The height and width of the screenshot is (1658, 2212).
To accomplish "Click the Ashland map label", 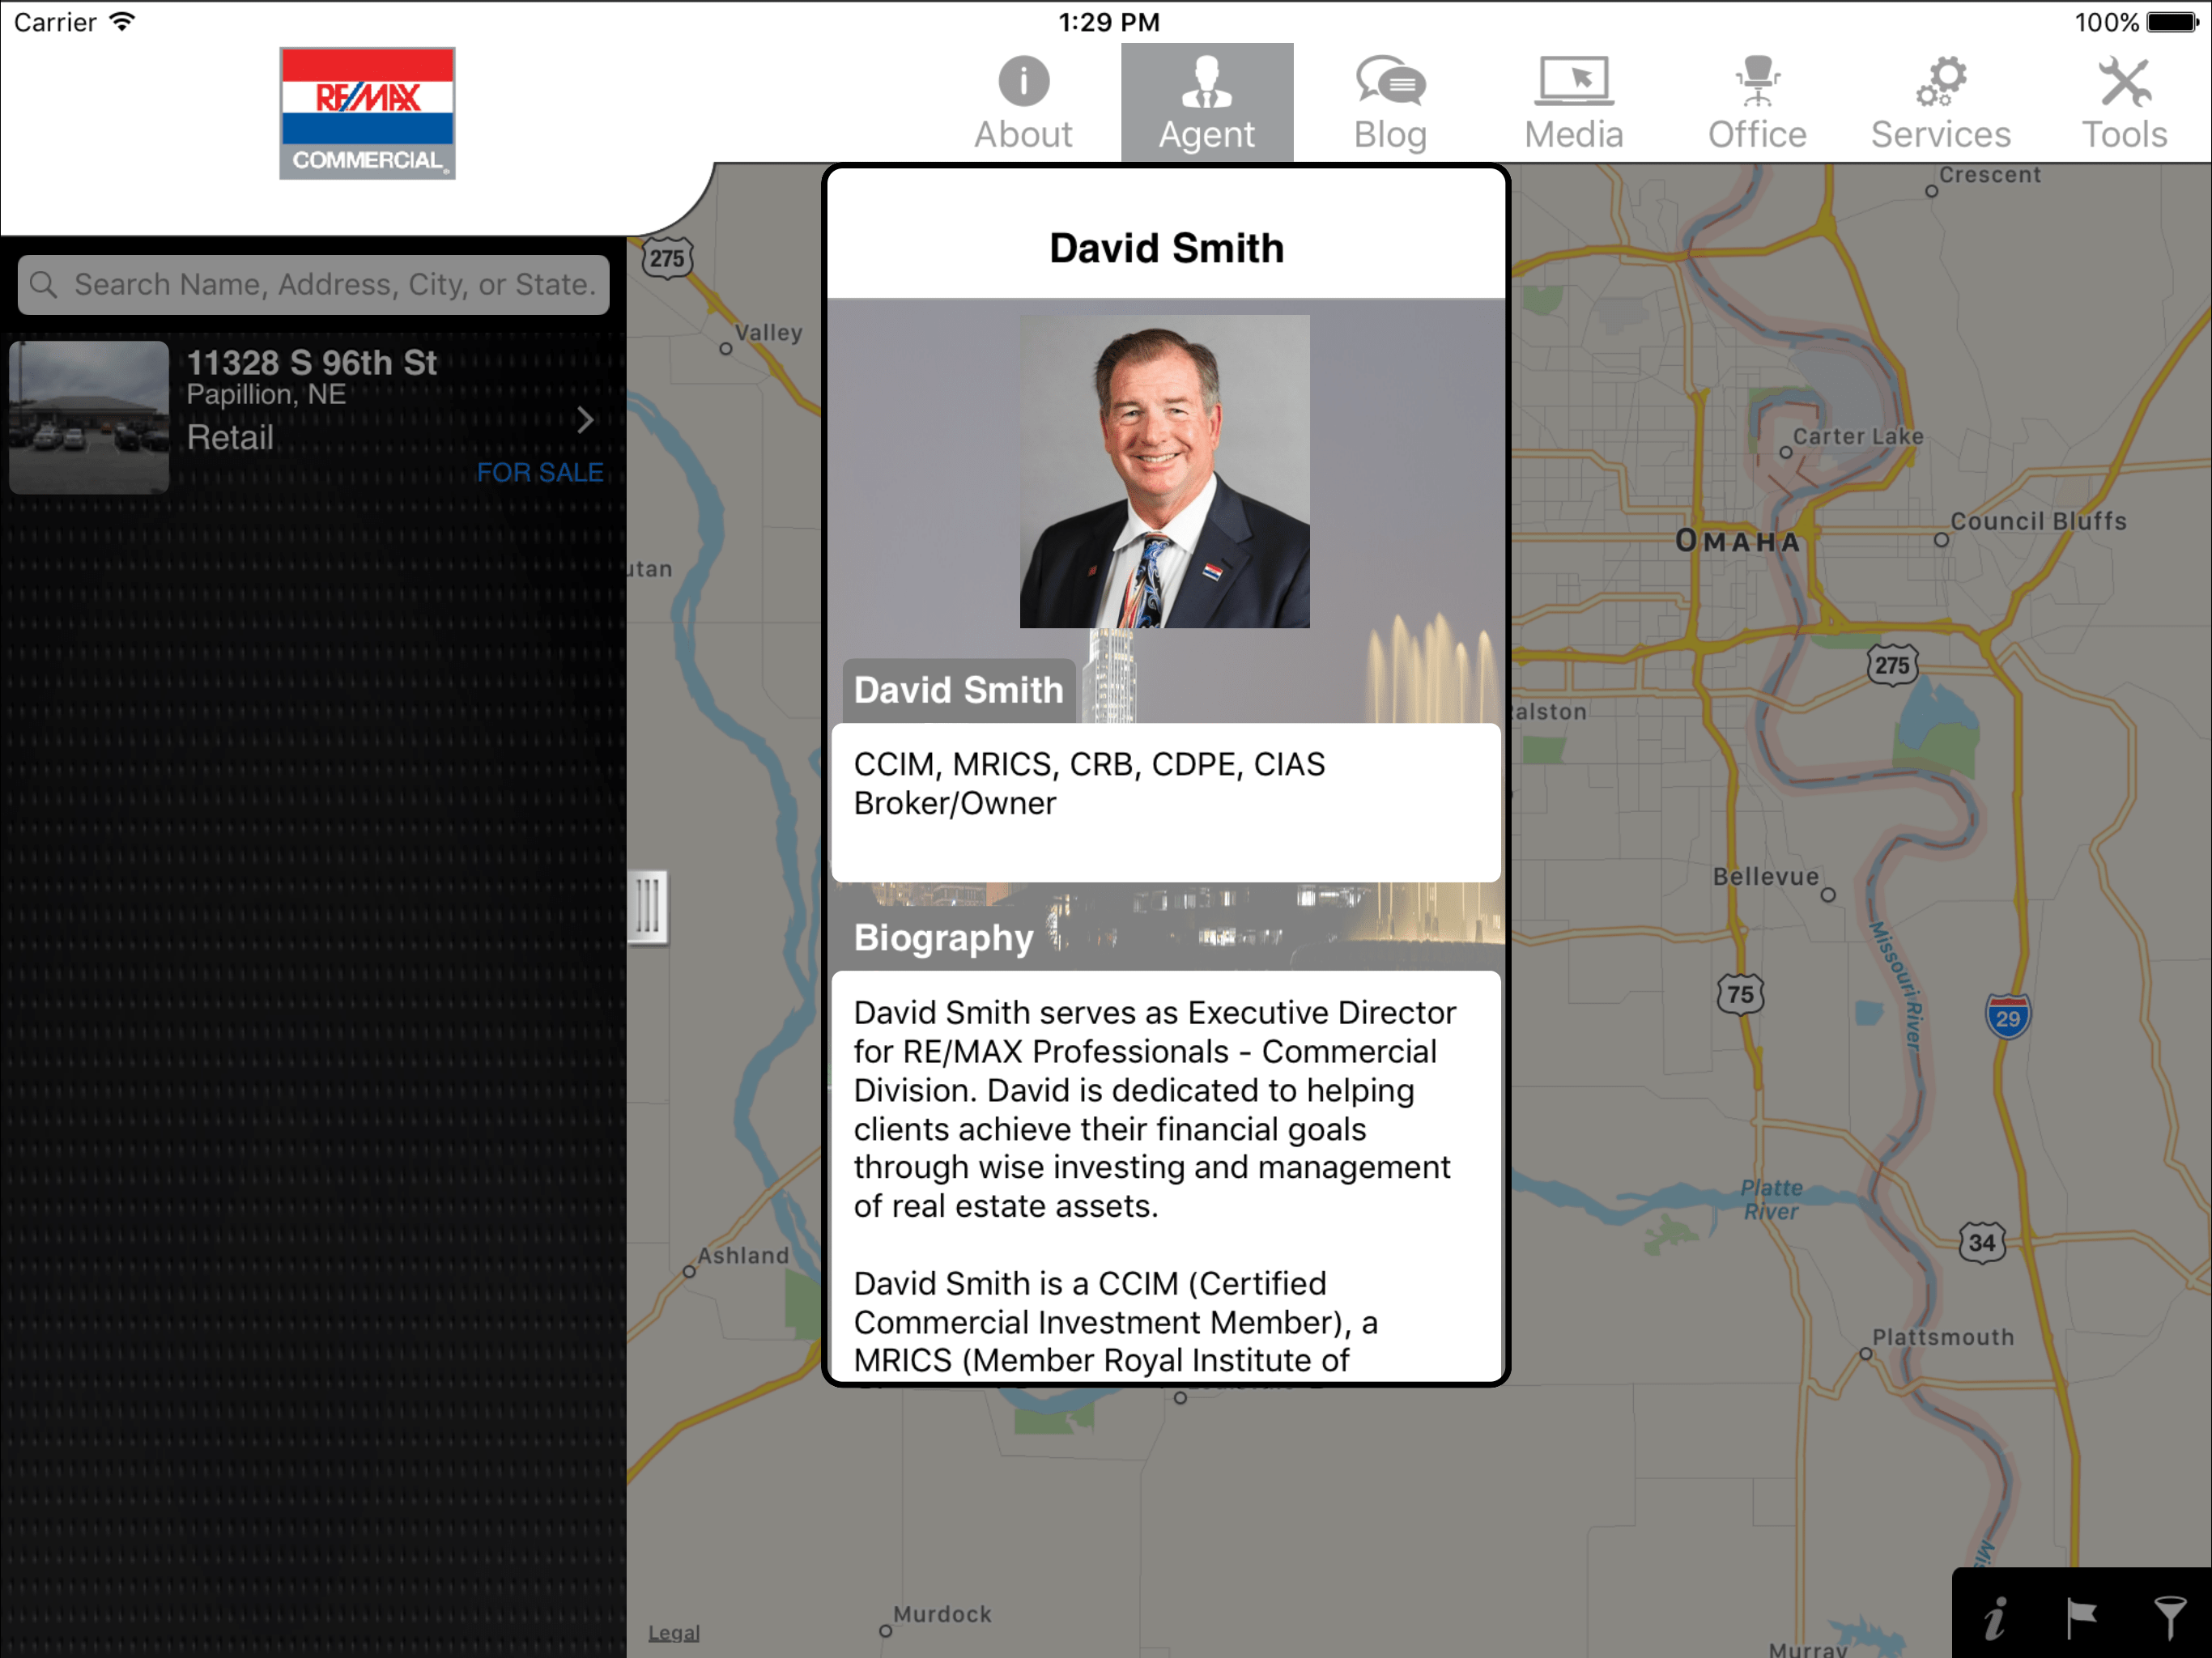I will click(x=743, y=1255).
